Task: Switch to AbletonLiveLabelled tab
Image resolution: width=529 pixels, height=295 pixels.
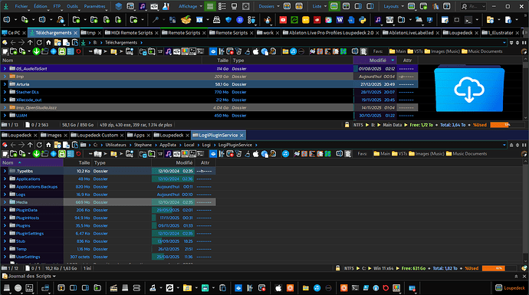Action: [411, 33]
